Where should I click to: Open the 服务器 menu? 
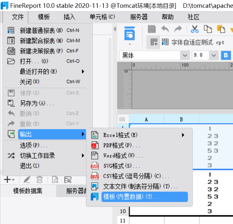tap(139, 17)
